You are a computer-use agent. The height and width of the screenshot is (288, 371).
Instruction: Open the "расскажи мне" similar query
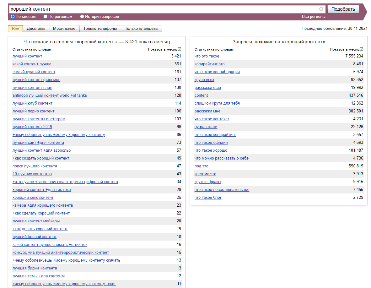pyautogui.click(x=207, y=111)
